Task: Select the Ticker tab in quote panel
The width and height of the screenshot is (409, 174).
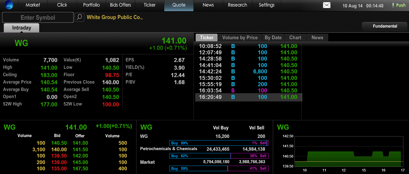Action: point(207,38)
